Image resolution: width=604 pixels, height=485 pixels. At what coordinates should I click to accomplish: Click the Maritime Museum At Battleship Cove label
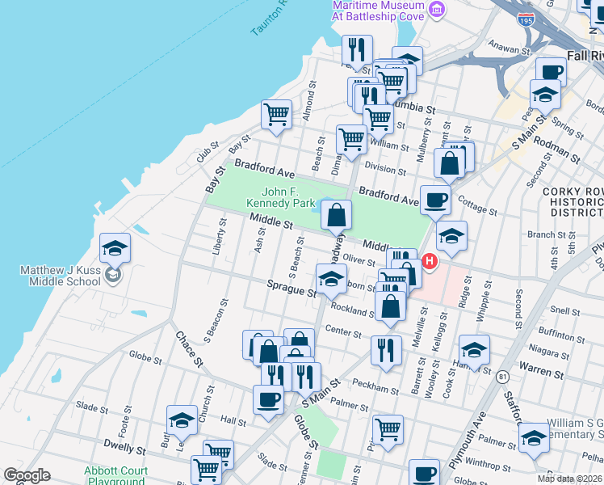378,11
